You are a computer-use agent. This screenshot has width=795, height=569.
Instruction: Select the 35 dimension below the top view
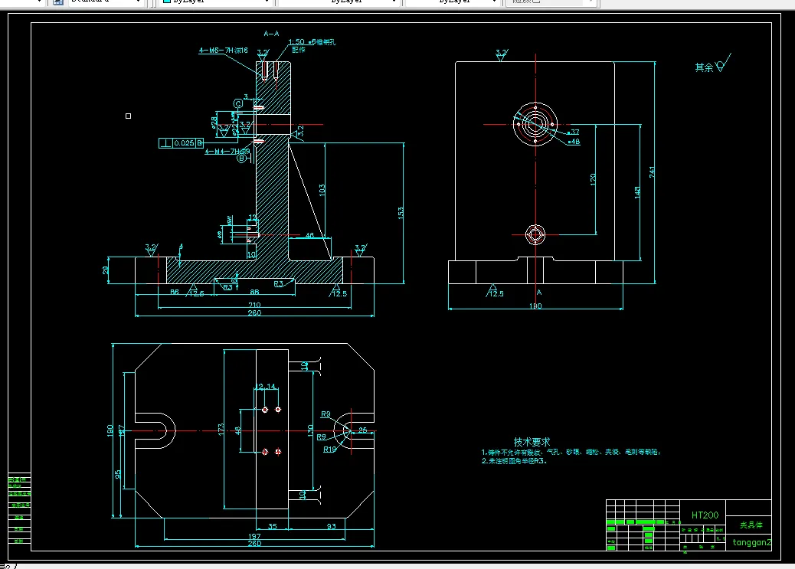(x=272, y=526)
